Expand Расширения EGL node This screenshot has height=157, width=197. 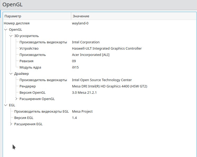pos(11,124)
